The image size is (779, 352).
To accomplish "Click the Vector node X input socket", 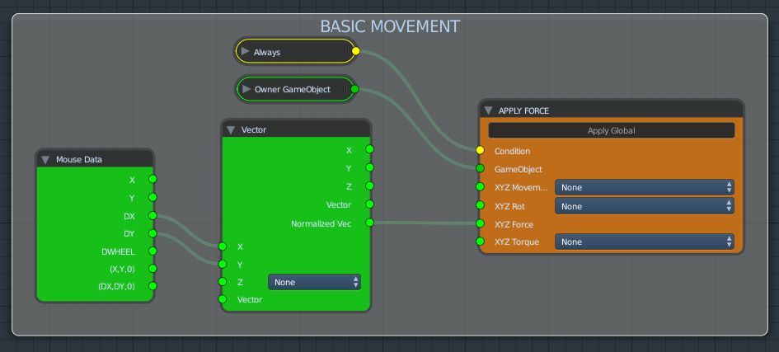I will click(223, 246).
